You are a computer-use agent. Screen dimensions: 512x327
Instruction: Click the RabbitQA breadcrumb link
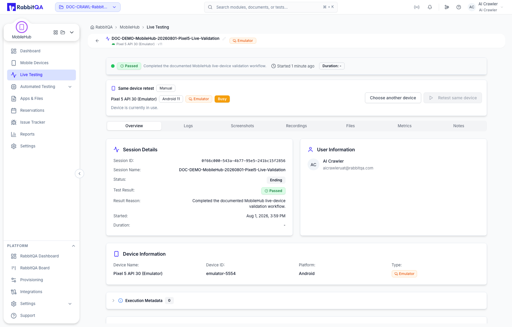pos(104,27)
